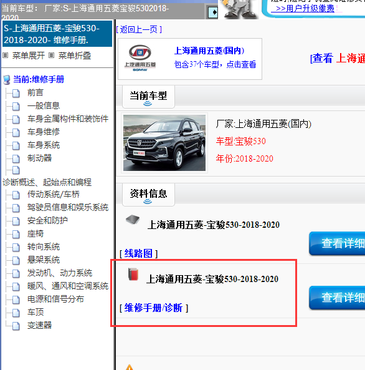Click the page icon beside 转向系统
Screen dimensions: 365x370
16,247
